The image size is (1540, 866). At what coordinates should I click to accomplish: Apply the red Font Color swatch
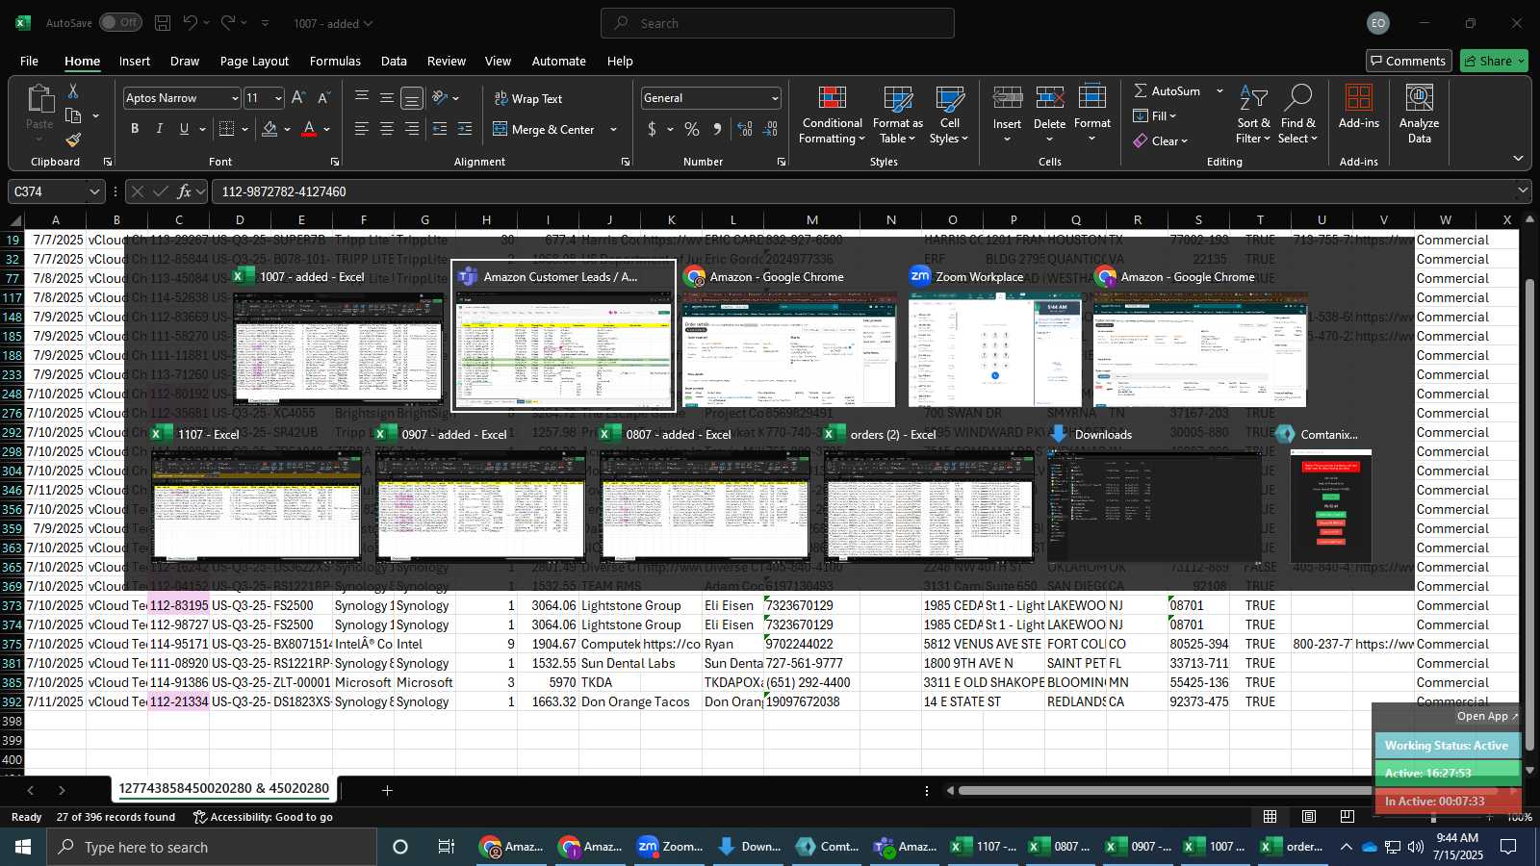[x=309, y=129]
